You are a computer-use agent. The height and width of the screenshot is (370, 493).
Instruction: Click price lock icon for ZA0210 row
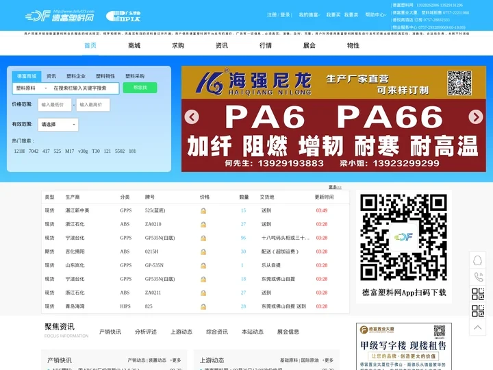(x=203, y=224)
